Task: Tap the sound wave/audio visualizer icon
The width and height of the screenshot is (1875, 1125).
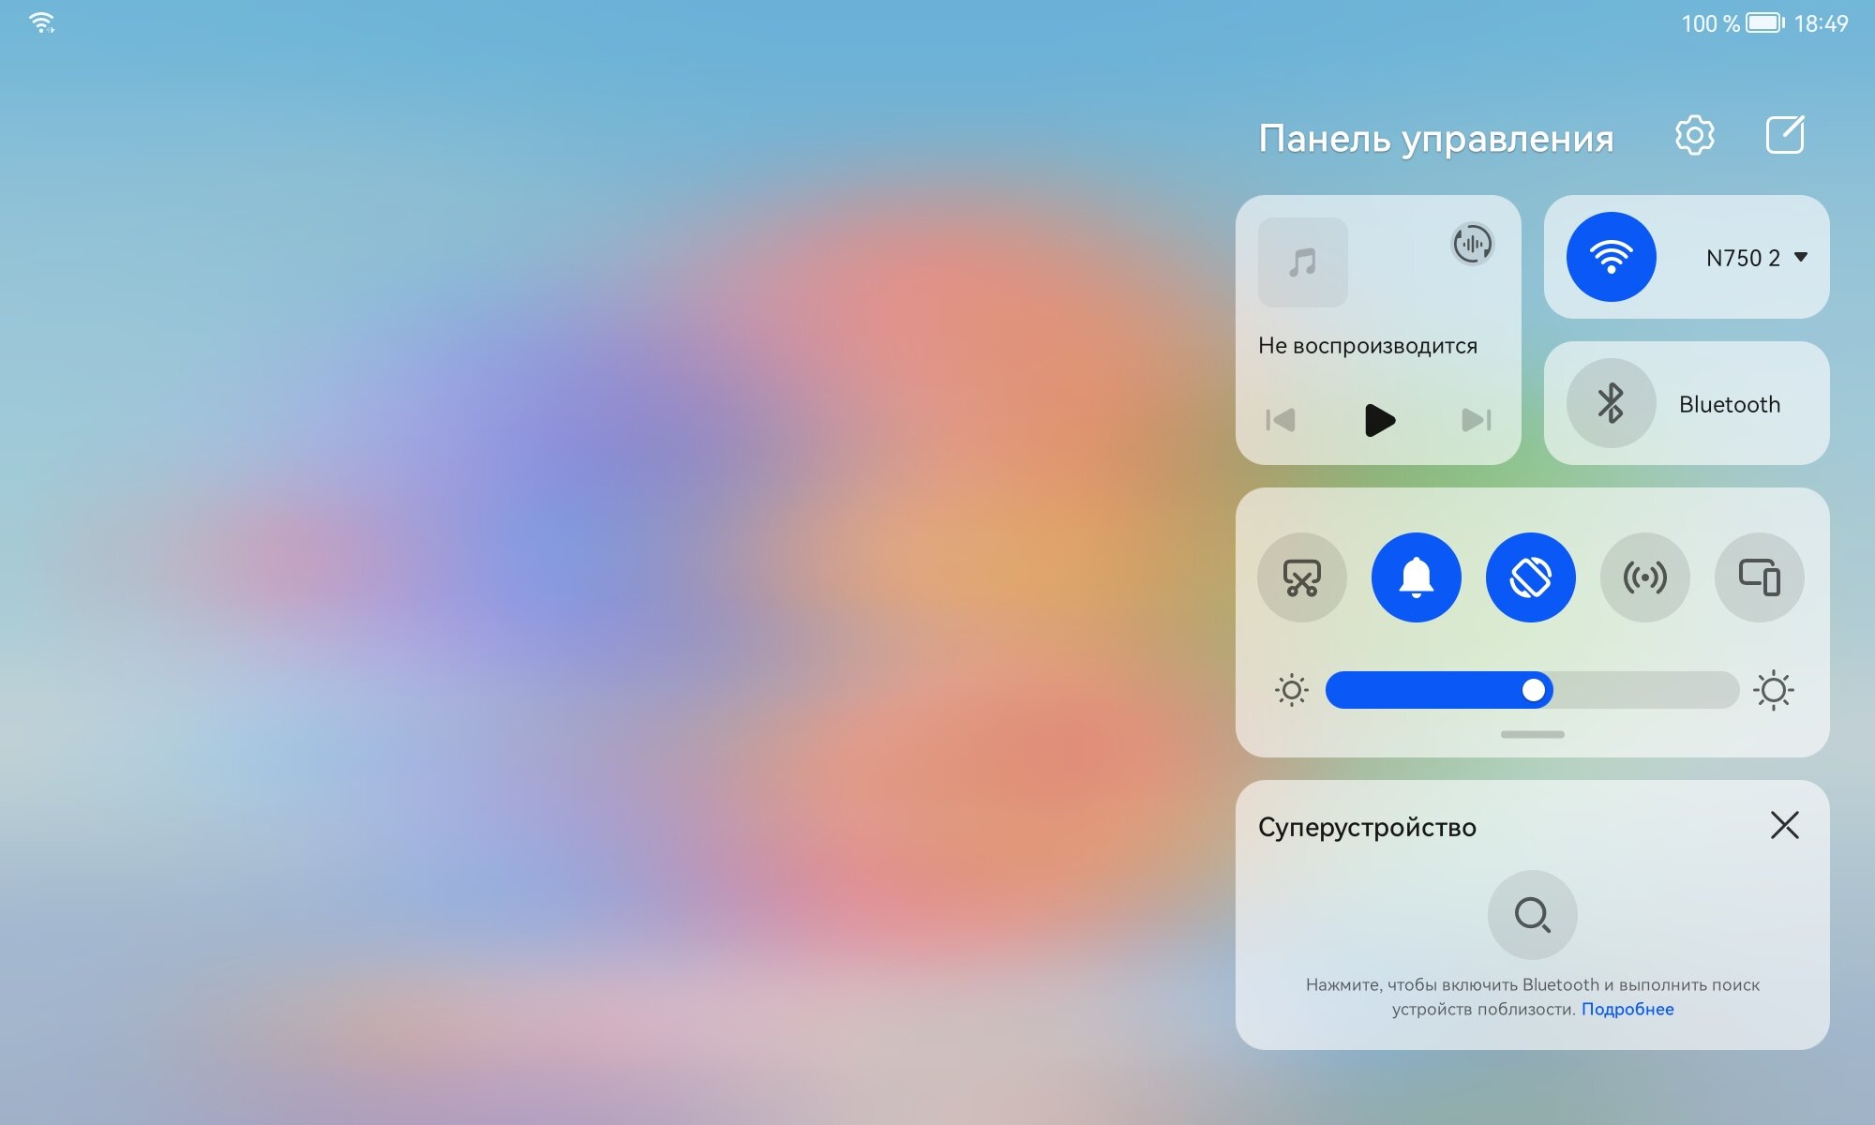Action: click(1471, 243)
